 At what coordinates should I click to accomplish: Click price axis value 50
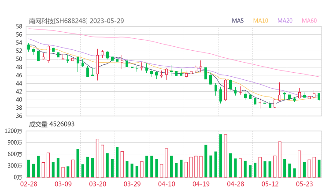[19, 59]
